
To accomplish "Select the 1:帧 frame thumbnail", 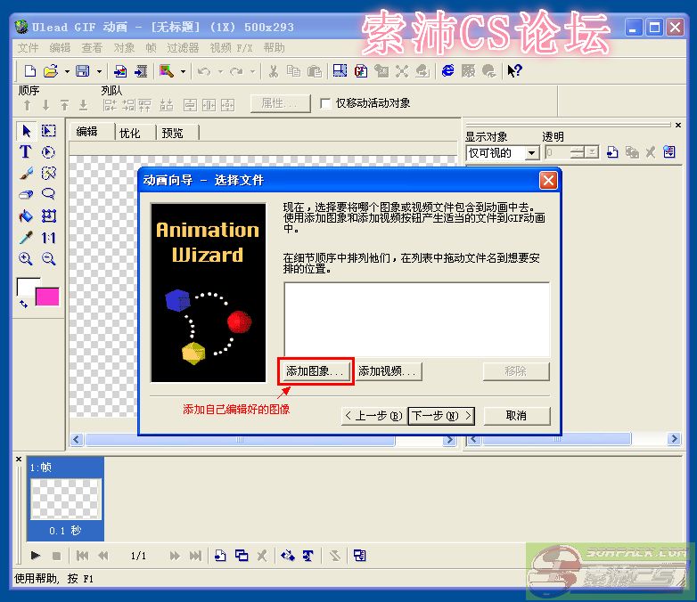I will click(65, 499).
